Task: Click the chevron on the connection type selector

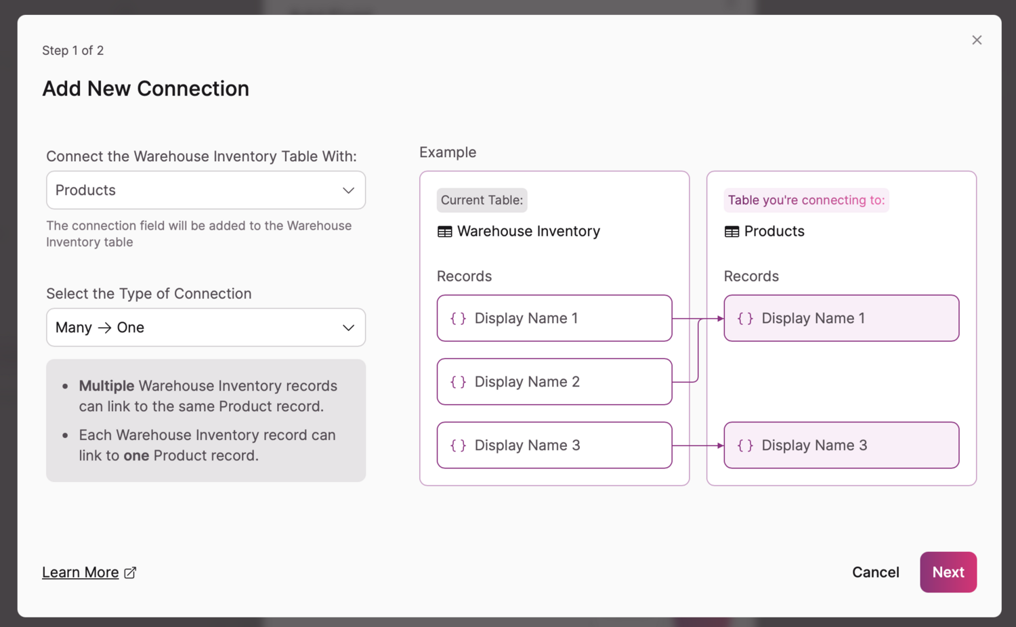Action: pos(348,328)
